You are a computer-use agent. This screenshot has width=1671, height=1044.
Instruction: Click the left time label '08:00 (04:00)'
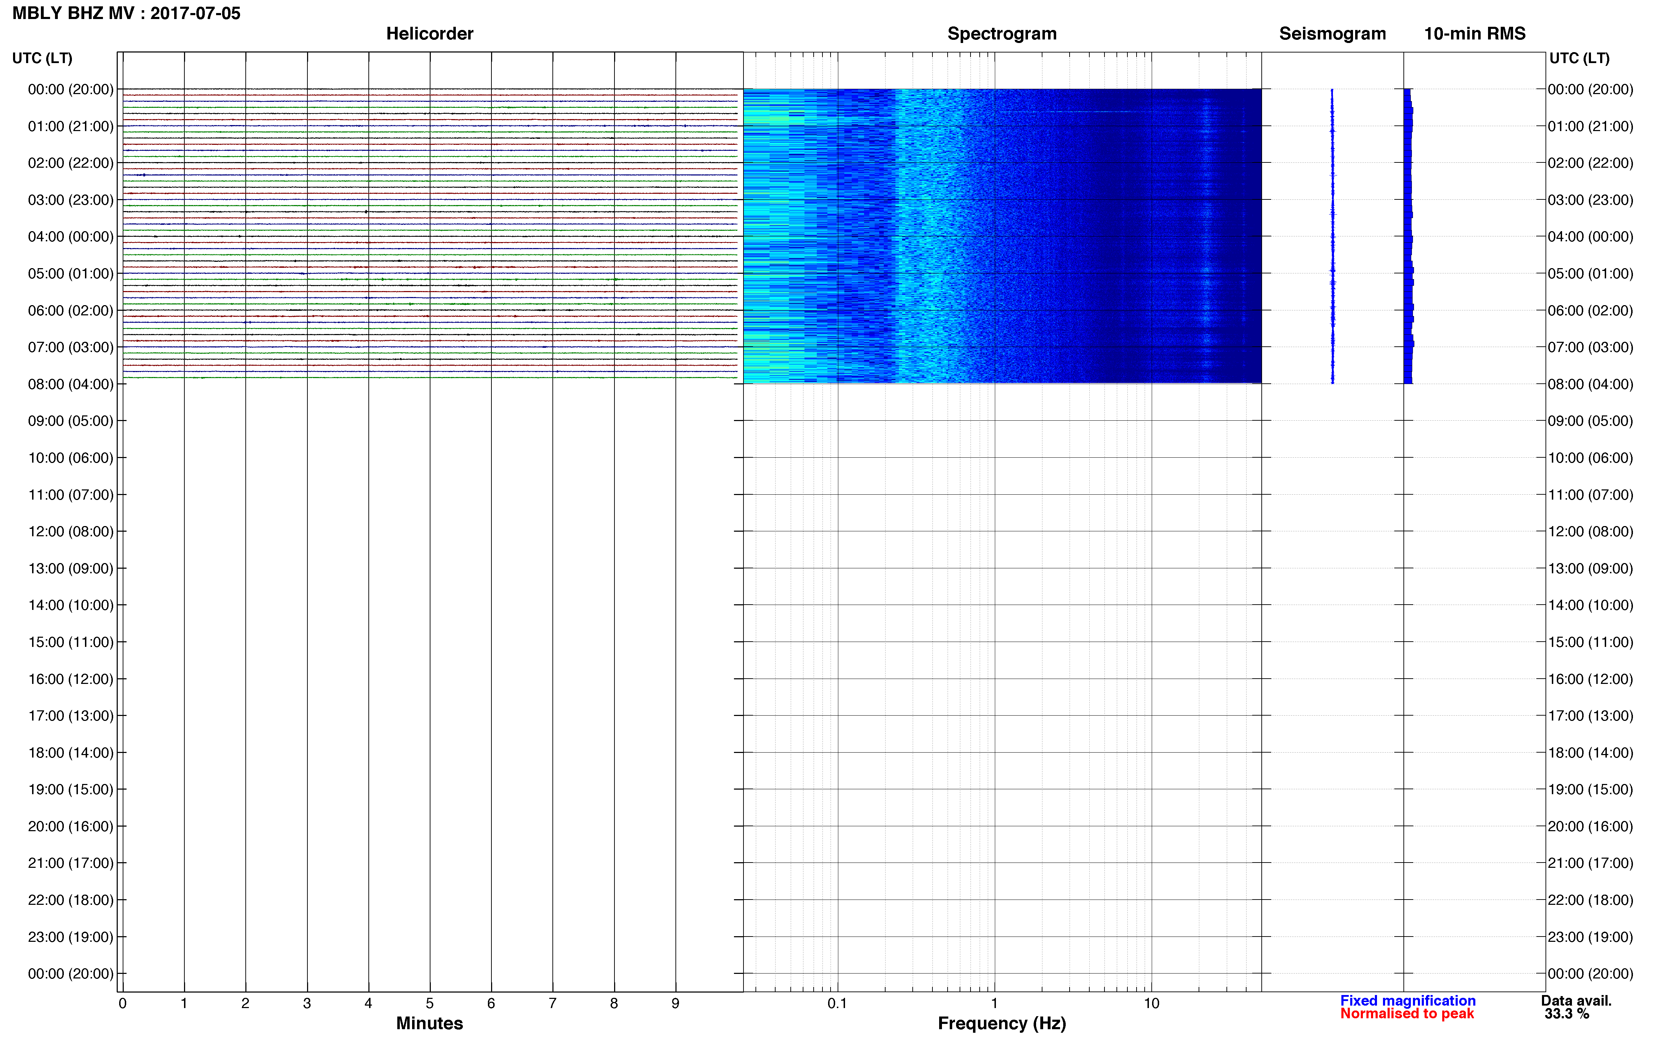(71, 385)
